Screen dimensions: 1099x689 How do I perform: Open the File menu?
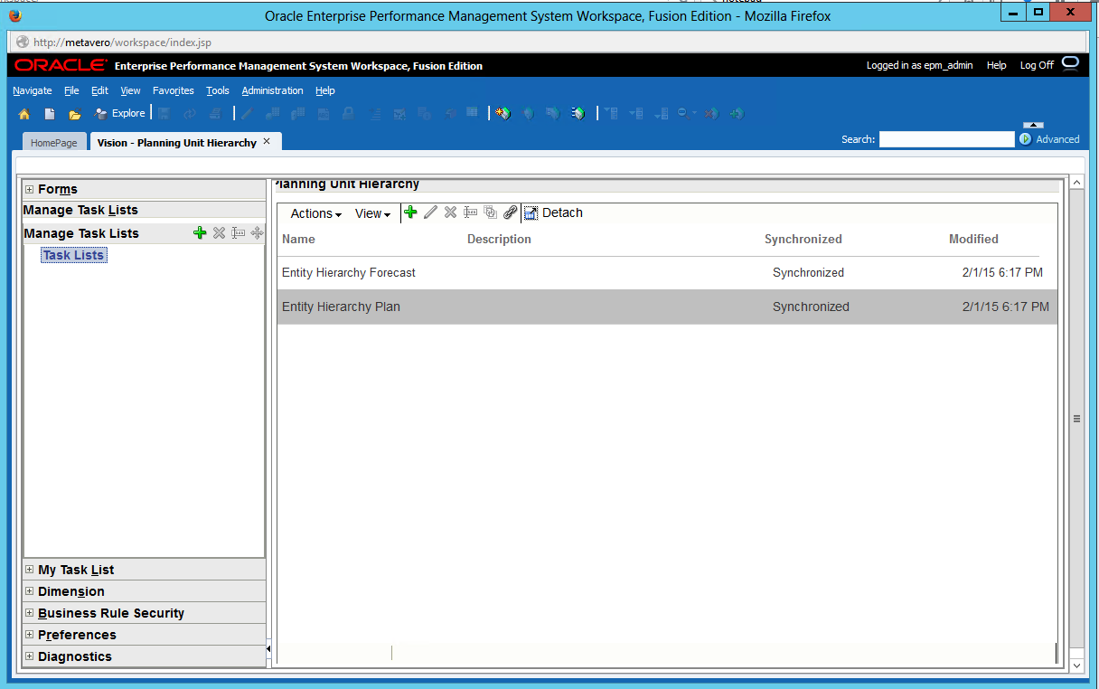pos(71,90)
